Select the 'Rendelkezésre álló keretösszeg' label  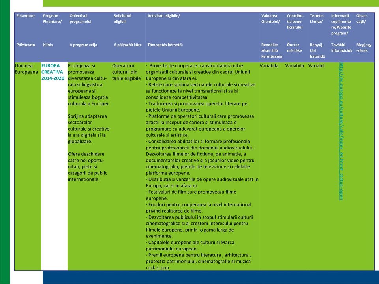(x=272, y=51)
